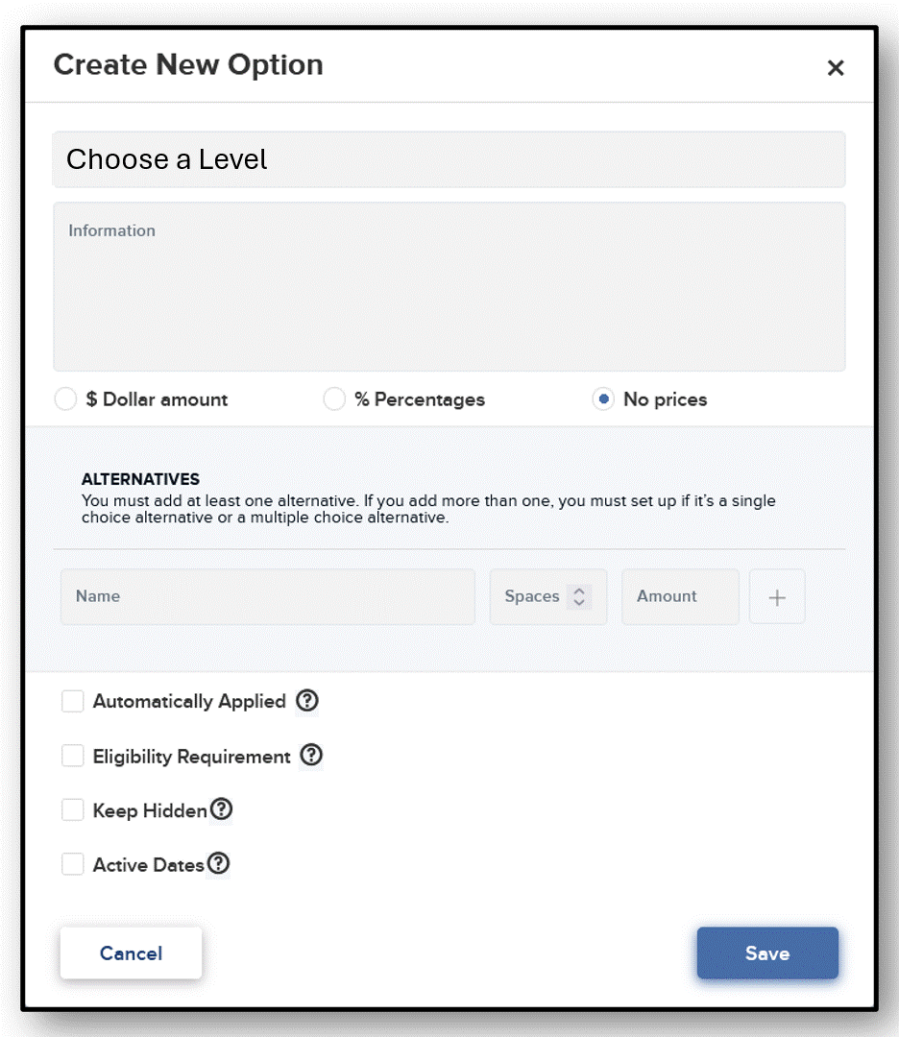Adjust Spaces using the stepper arrows
This screenshot has width=899, height=1037.
coord(579,596)
